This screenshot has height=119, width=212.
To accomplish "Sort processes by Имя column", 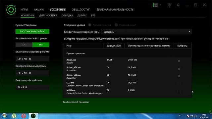I will 83,46.
